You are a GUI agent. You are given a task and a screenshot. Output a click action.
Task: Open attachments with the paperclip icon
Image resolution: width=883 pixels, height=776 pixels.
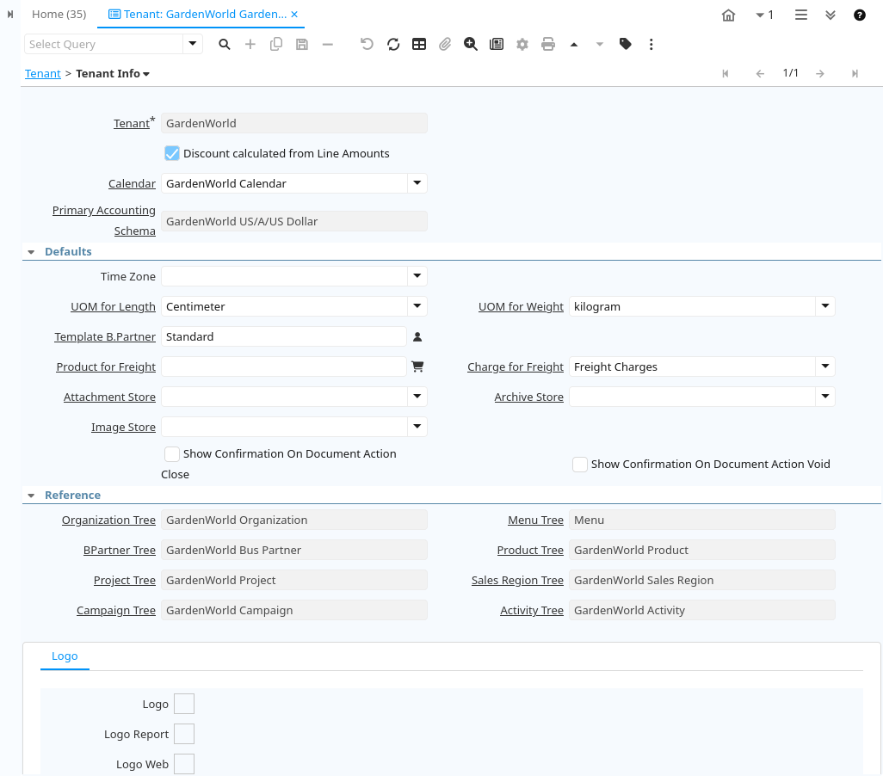[445, 45]
